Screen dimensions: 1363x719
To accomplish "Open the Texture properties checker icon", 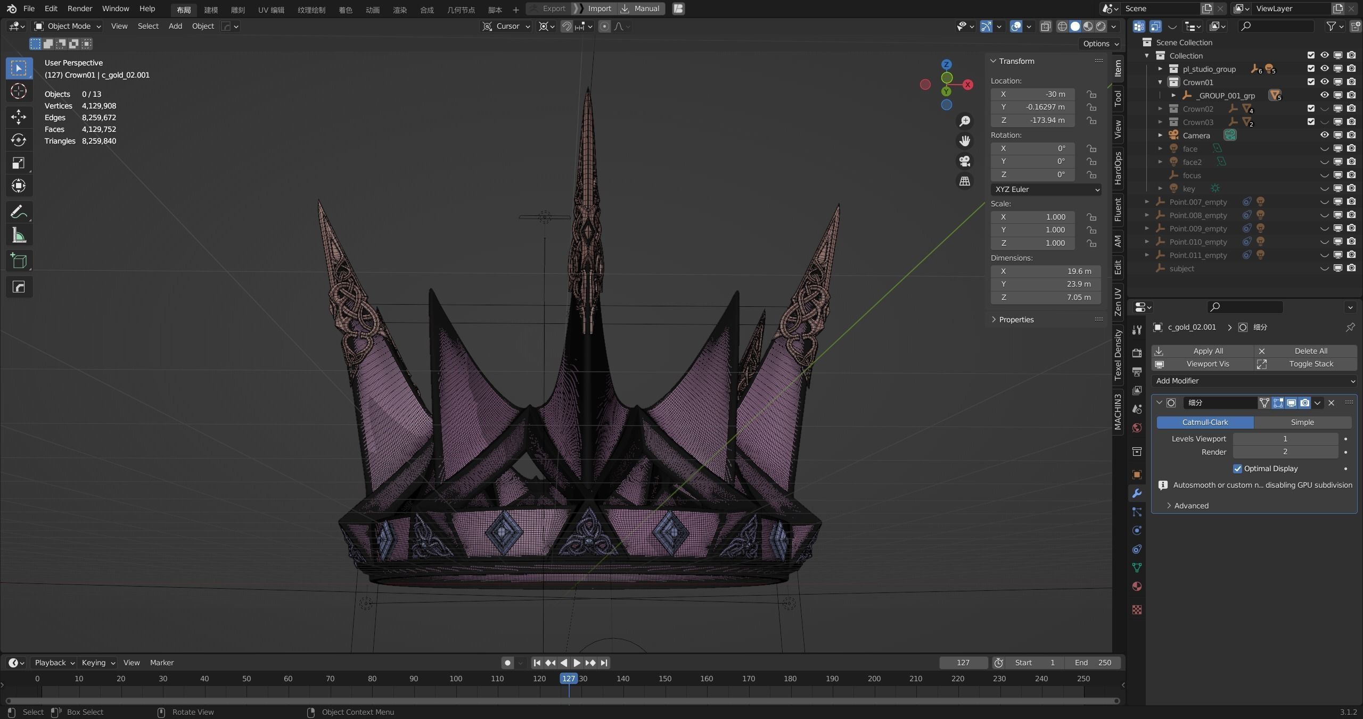I will pyautogui.click(x=1137, y=610).
